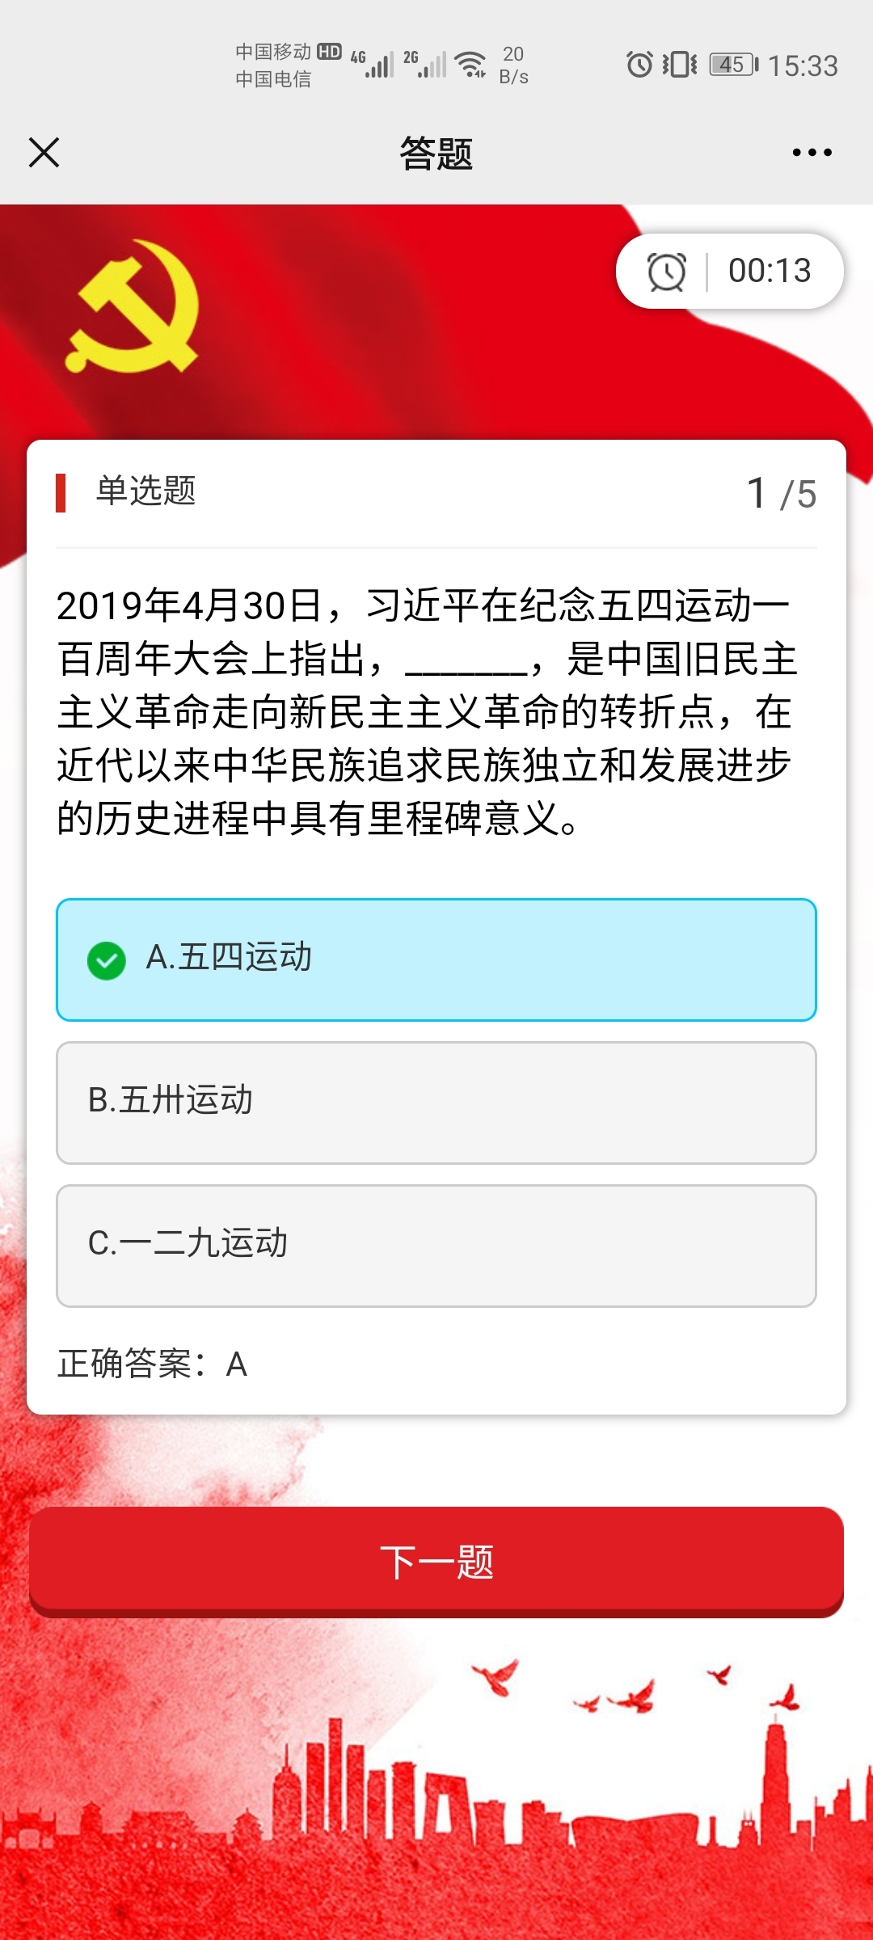The width and height of the screenshot is (873, 1940).
Task: Go to next question with 下一题
Action: click(436, 1561)
